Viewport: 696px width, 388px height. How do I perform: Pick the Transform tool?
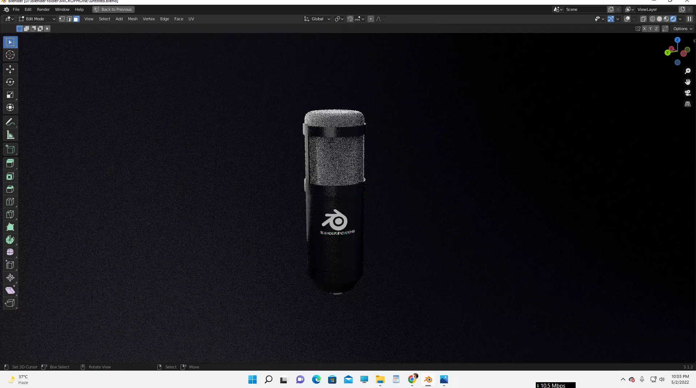pyautogui.click(x=10, y=107)
